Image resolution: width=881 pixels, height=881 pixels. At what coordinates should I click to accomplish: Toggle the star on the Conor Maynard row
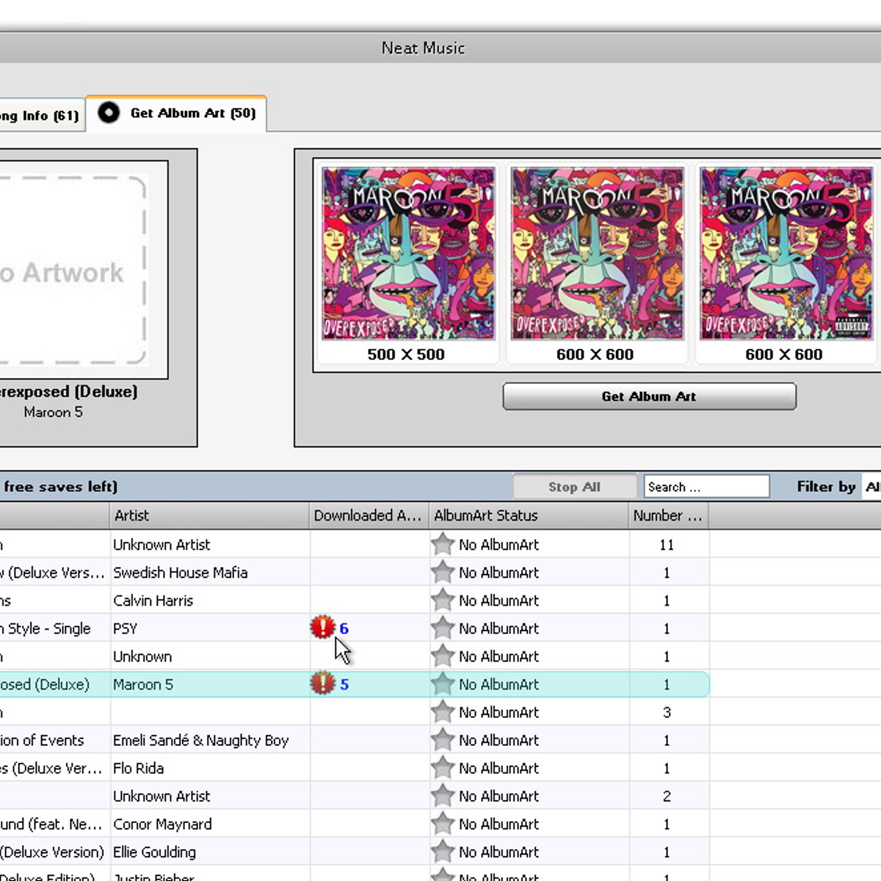coord(442,824)
